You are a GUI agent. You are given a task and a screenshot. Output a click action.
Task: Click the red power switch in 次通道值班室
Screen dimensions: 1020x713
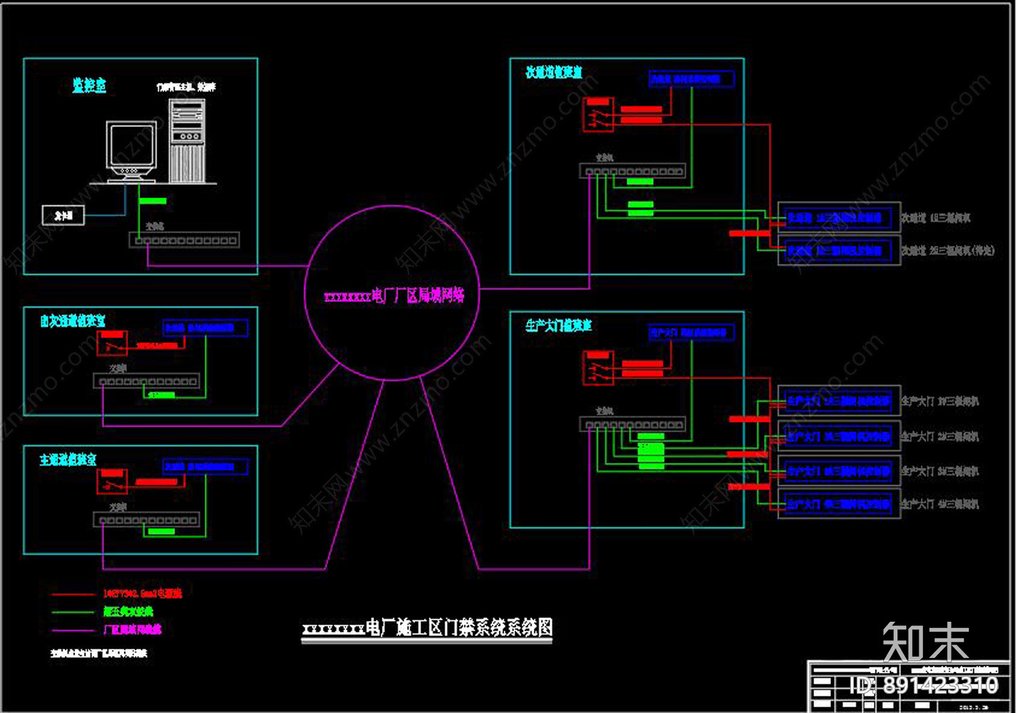[598, 116]
